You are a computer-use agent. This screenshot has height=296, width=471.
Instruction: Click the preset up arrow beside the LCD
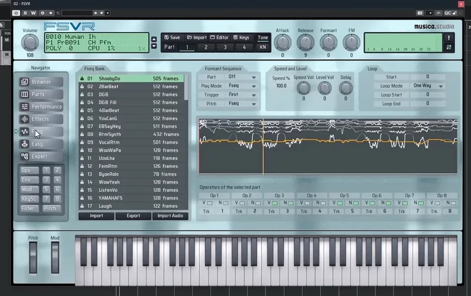(154, 39)
